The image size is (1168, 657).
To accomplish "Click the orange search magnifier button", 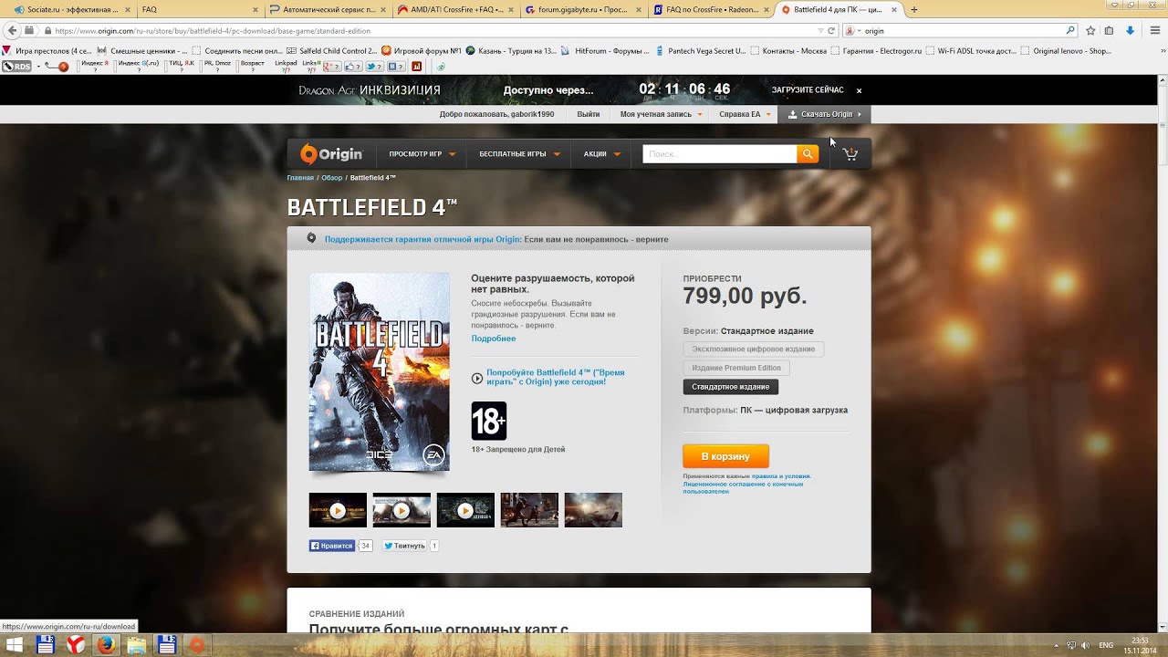I will (x=808, y=154).
